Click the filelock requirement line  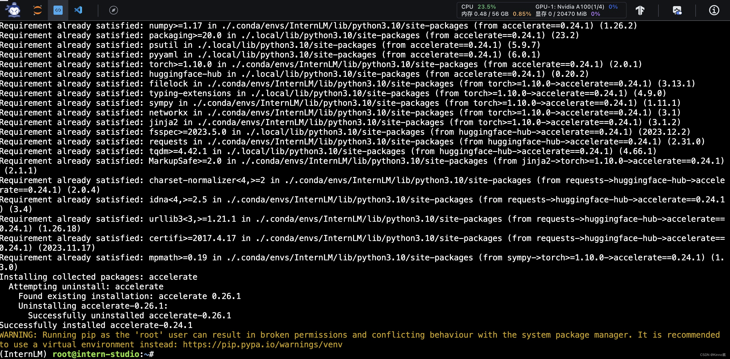click(x=347, y=84)
